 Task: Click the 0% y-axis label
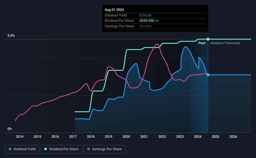click(x=10, y=129)
